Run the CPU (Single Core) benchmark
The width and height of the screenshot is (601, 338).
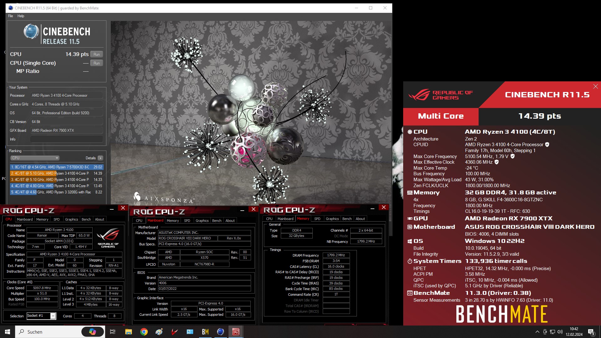click(97, 63)
